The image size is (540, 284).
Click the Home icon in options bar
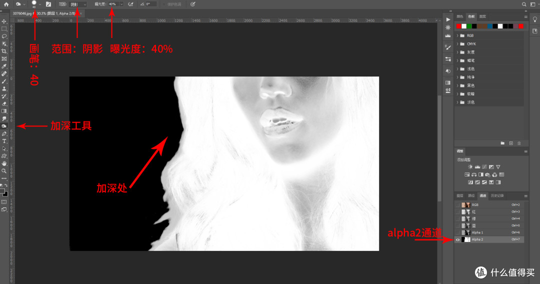(x=6, y=4)
